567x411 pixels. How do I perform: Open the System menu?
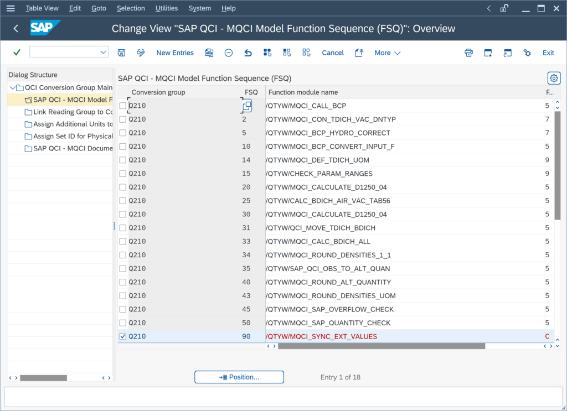pyautogui.click(x=199, y=8)
